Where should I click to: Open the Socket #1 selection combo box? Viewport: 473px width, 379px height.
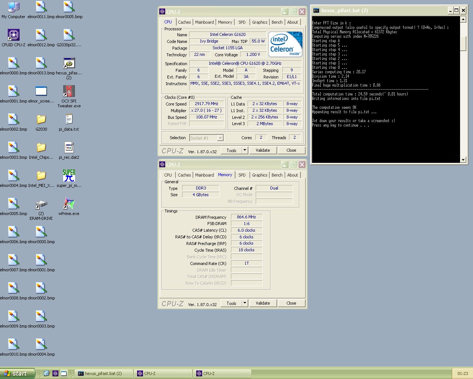(x=206, y=138)
